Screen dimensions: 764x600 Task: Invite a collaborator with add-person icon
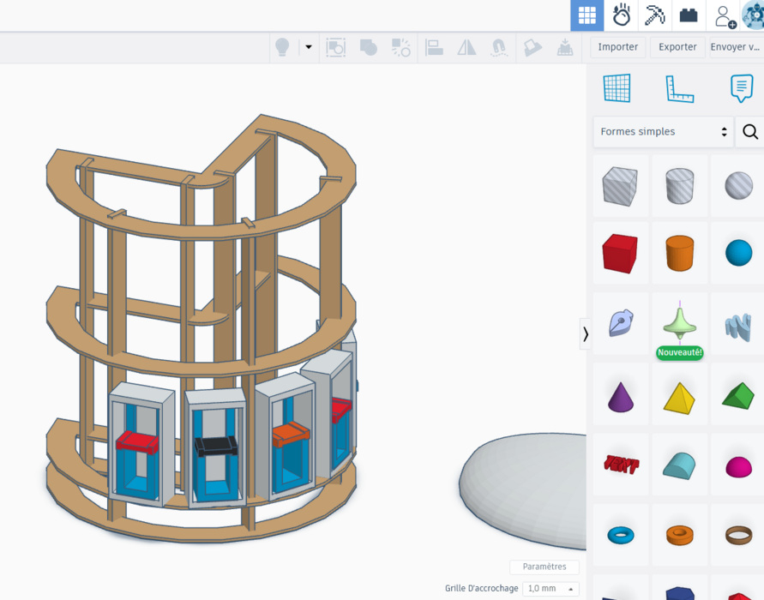coord(725,16)
